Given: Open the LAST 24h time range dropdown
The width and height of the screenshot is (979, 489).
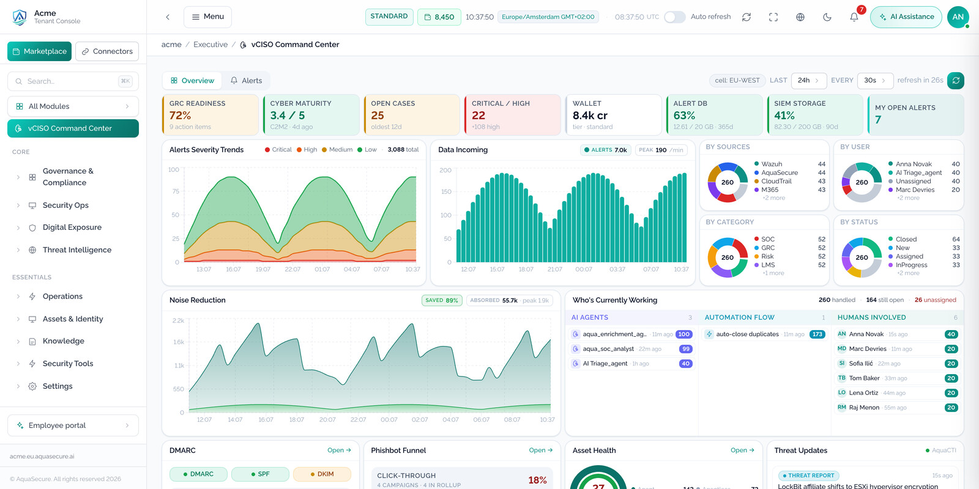Looking at the screenshot, I should coord(809,81).
